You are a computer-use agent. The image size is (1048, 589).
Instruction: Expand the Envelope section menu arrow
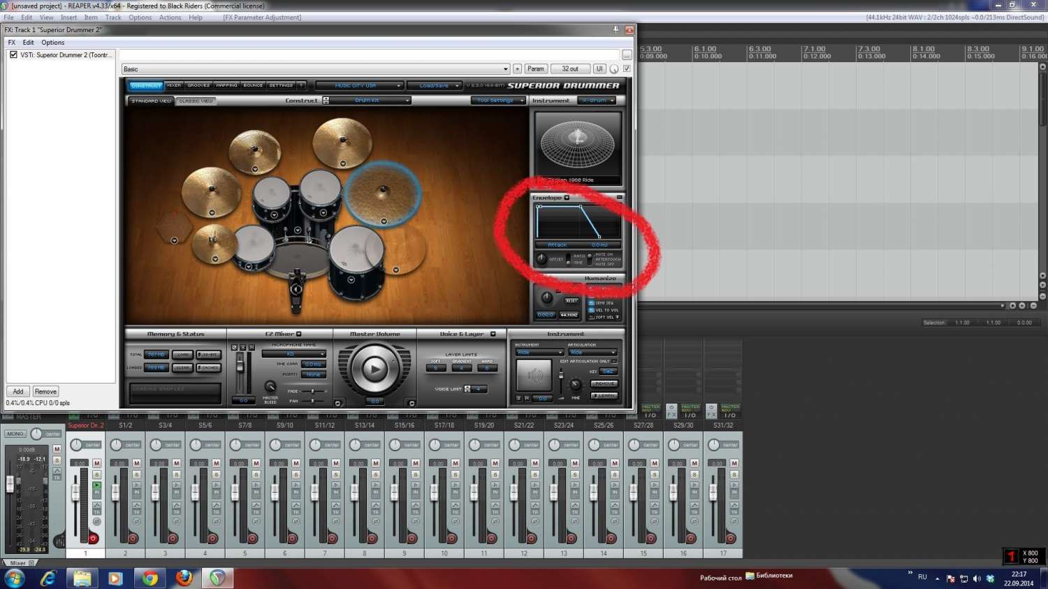(x=567, y=198)
